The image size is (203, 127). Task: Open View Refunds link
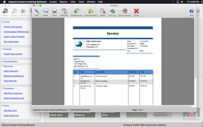[x=10, y=81]
